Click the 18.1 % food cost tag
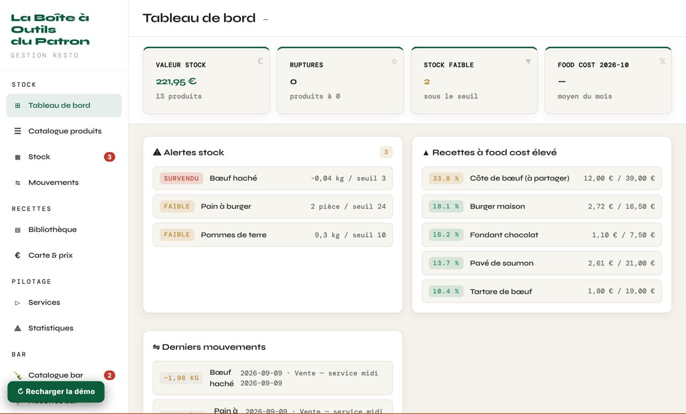 [x=446, y=206]
